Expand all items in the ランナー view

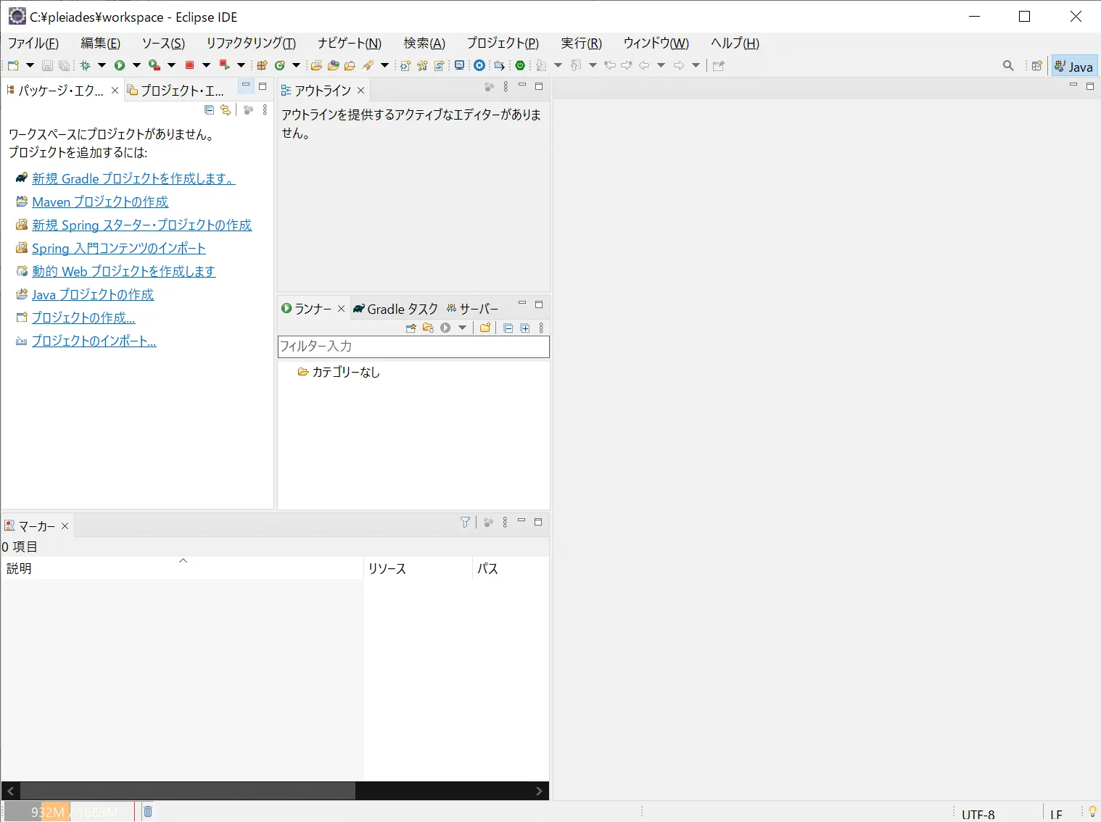point(525,328)
